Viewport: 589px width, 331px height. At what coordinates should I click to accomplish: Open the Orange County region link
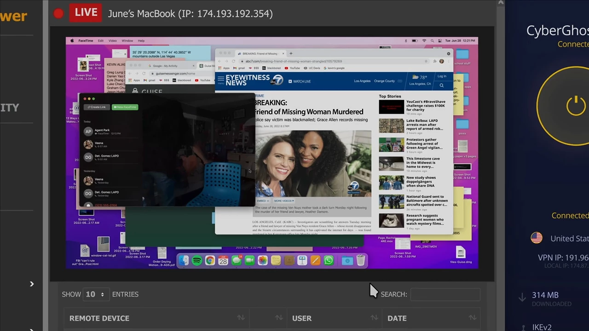(x=384, y=81)
